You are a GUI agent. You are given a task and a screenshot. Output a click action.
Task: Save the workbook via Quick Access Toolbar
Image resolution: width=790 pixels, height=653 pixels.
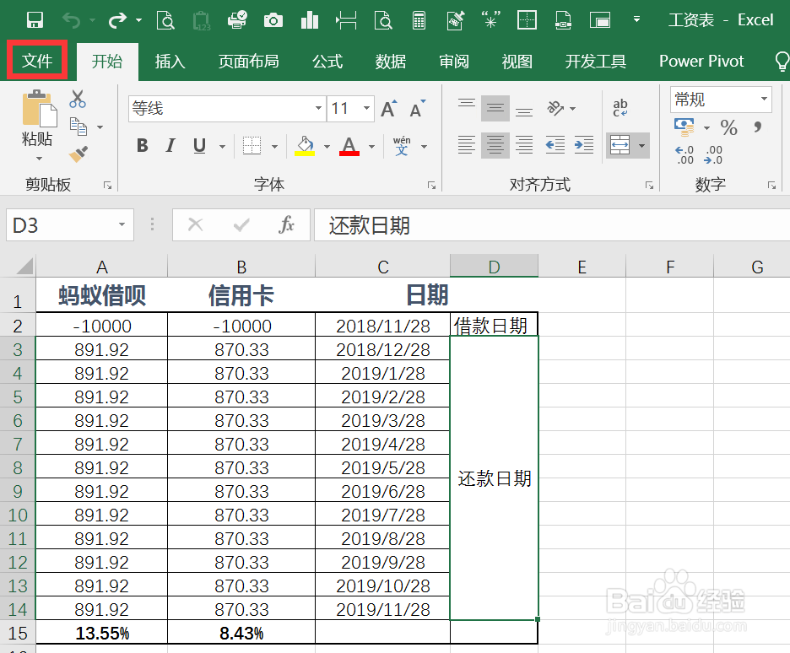click(35, 19)
